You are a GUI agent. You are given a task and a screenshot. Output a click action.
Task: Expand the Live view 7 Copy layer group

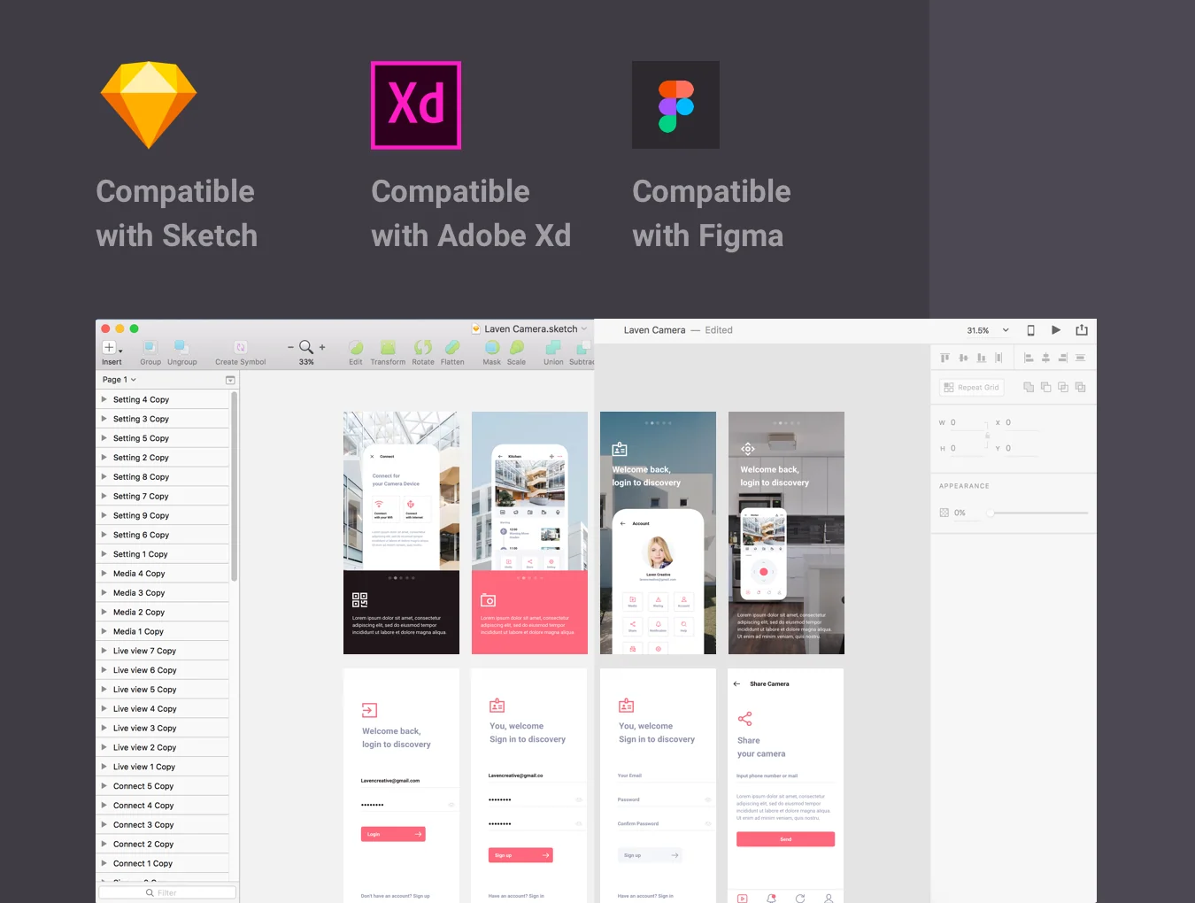click(104, 651)
